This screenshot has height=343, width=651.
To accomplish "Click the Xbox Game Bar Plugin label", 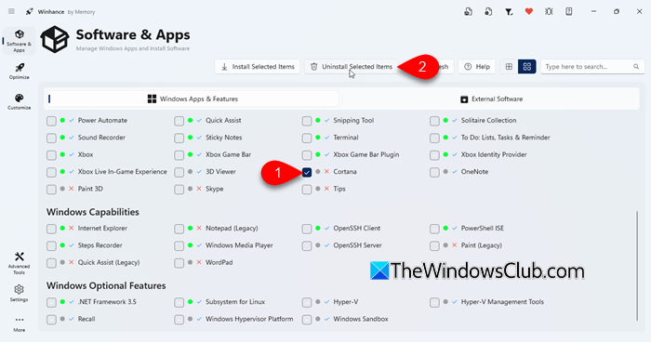I will click(365, 154).
